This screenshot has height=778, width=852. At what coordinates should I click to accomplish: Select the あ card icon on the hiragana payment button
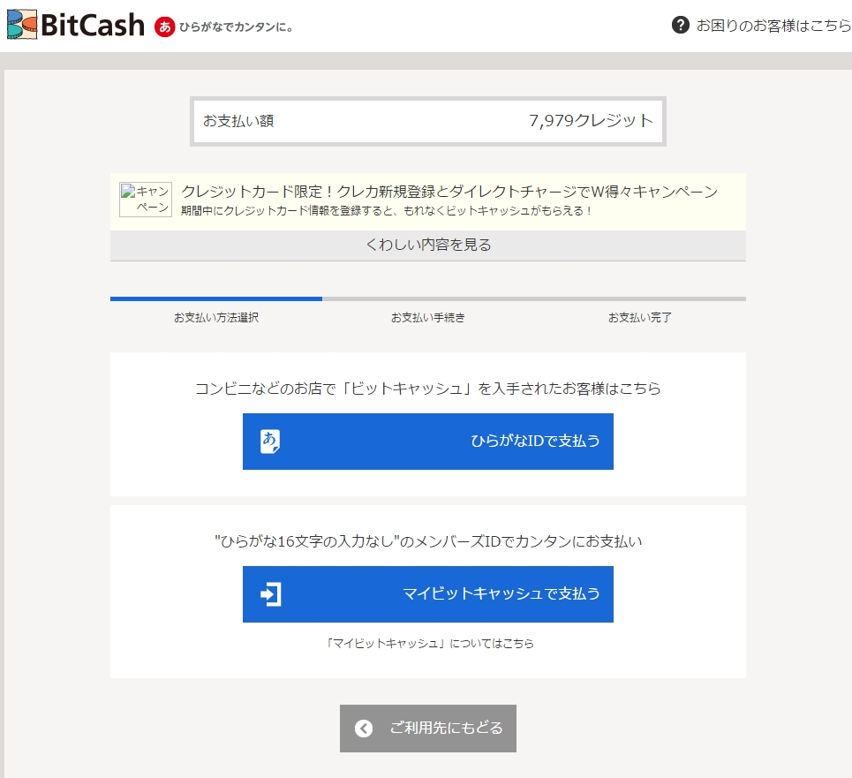pos(268,442)
